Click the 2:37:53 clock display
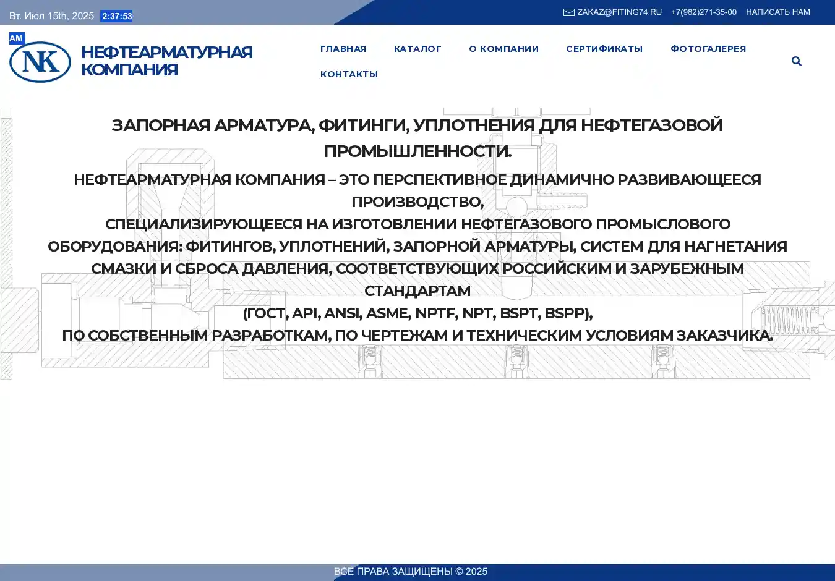 pyautogui.click(x=117, y=16)
